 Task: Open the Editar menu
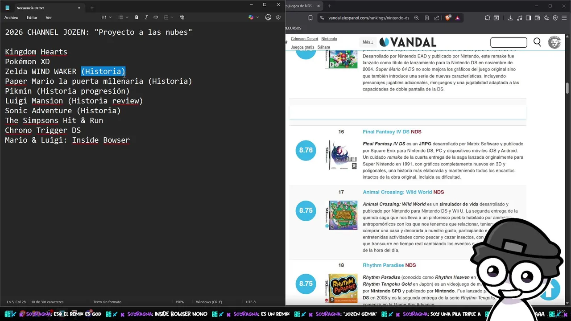tap(32, 17)
